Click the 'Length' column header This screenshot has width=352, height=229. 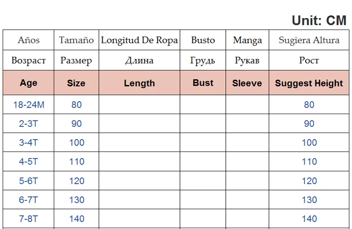click(x=139, y=83)
